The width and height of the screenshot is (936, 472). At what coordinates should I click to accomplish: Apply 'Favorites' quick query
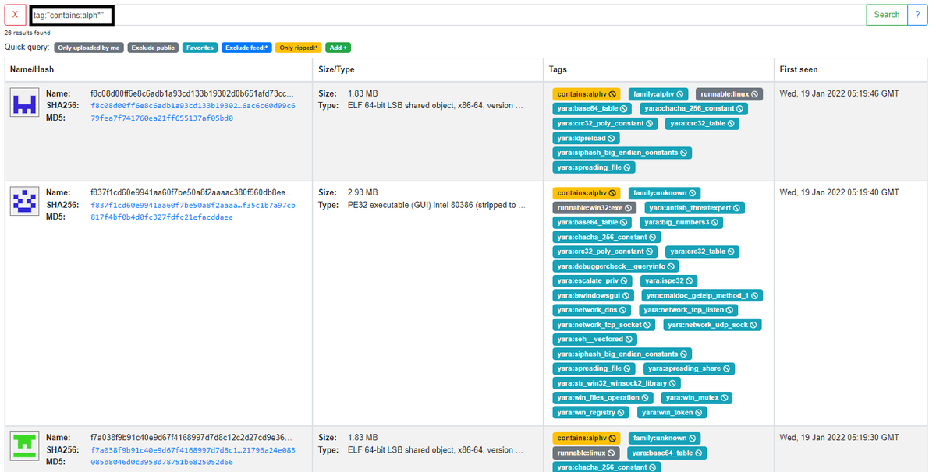(200, 48)
